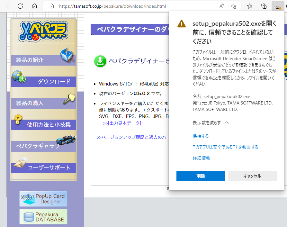Viewport: 287px width, 227px height.
Task: Click the green download arrow next to ペパクラデザイナー
Action: [100, 61]
